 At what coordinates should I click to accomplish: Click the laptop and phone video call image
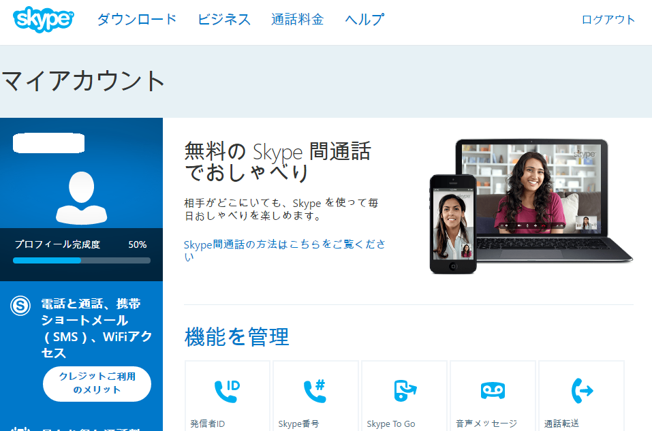coord(530,206)
